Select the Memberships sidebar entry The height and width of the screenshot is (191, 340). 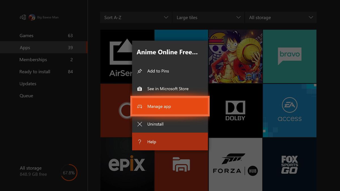pos(33,59)
